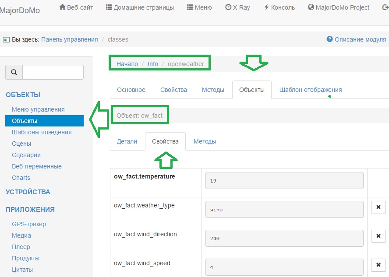The image size is (389, 277).
Task: Click the magnifier search icon in sidebar
Action: (14, 72)
